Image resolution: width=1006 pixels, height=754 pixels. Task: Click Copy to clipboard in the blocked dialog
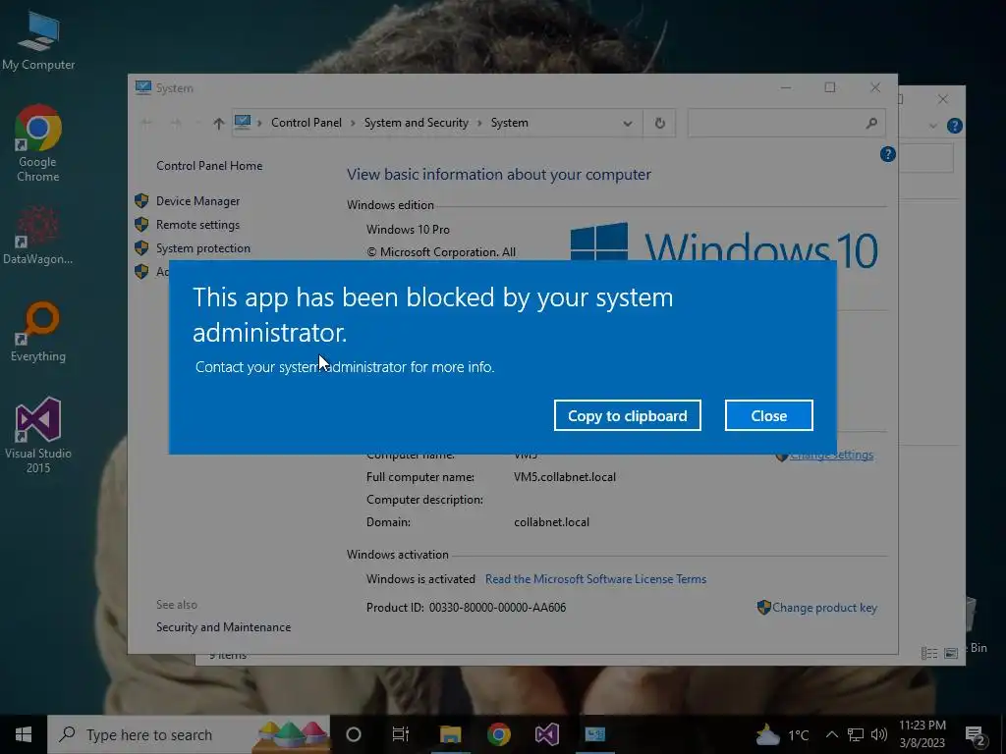click(628, 415)
